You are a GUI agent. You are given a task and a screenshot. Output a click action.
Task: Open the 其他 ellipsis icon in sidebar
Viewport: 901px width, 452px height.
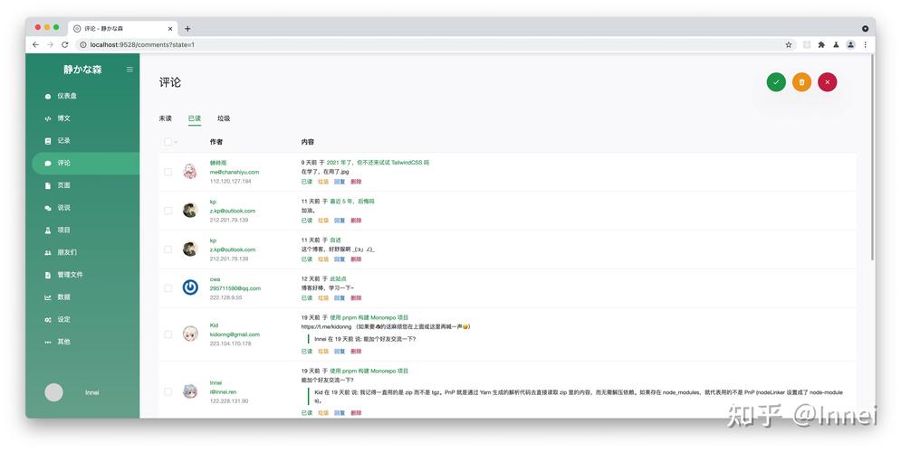48,343
